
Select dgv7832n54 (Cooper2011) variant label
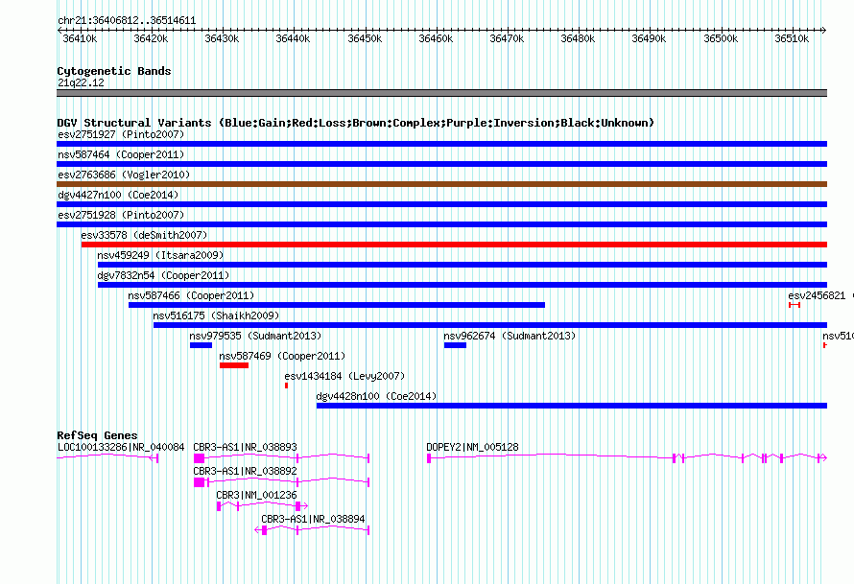coord(163,275)
